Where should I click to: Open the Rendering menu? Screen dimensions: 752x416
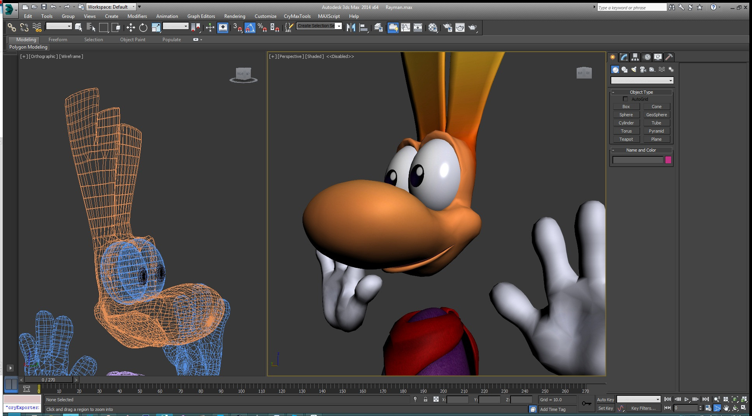tap(234, 16)
